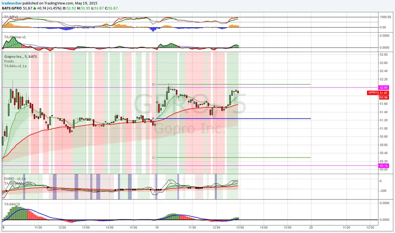Click the 51.20 price axis label

(x=384, y=120)
